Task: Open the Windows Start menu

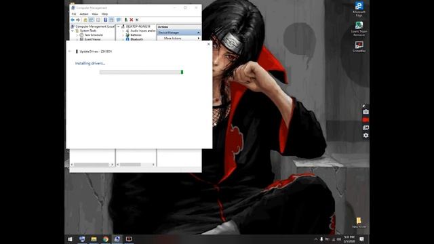Action: 70,239
